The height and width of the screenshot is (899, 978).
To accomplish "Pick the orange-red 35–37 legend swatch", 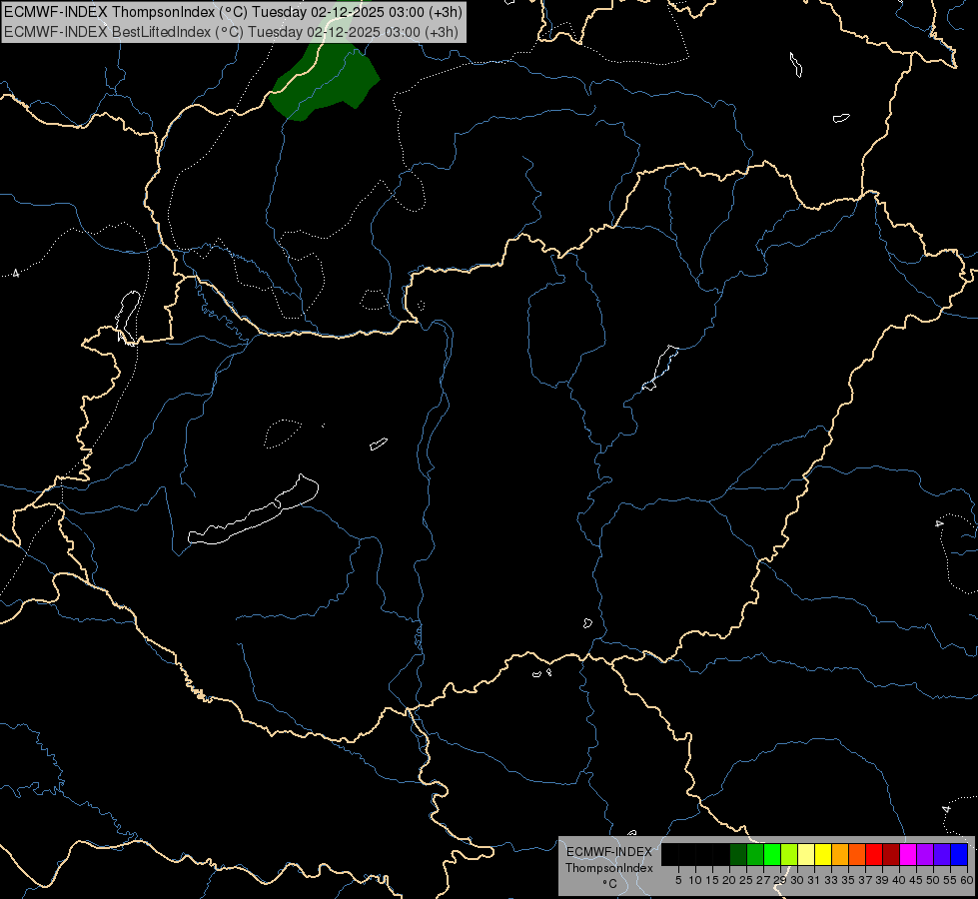I will click(x=857, y=855).
